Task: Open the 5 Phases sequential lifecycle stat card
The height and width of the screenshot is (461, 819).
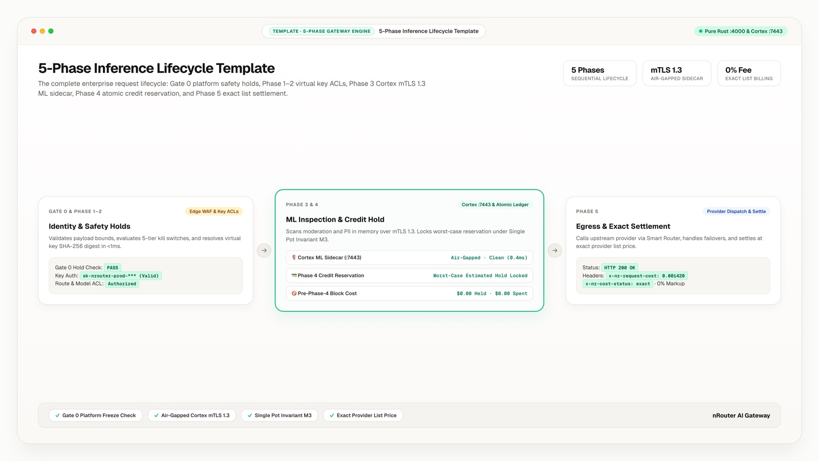Action: [600, 73]
